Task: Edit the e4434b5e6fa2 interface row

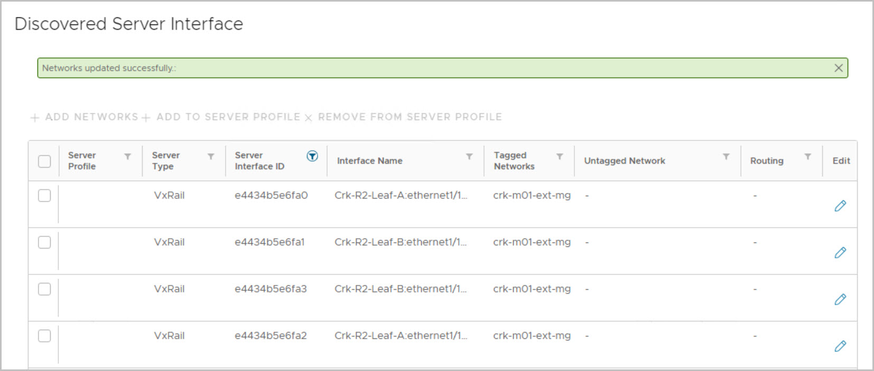Action: [x=840, y=346]
